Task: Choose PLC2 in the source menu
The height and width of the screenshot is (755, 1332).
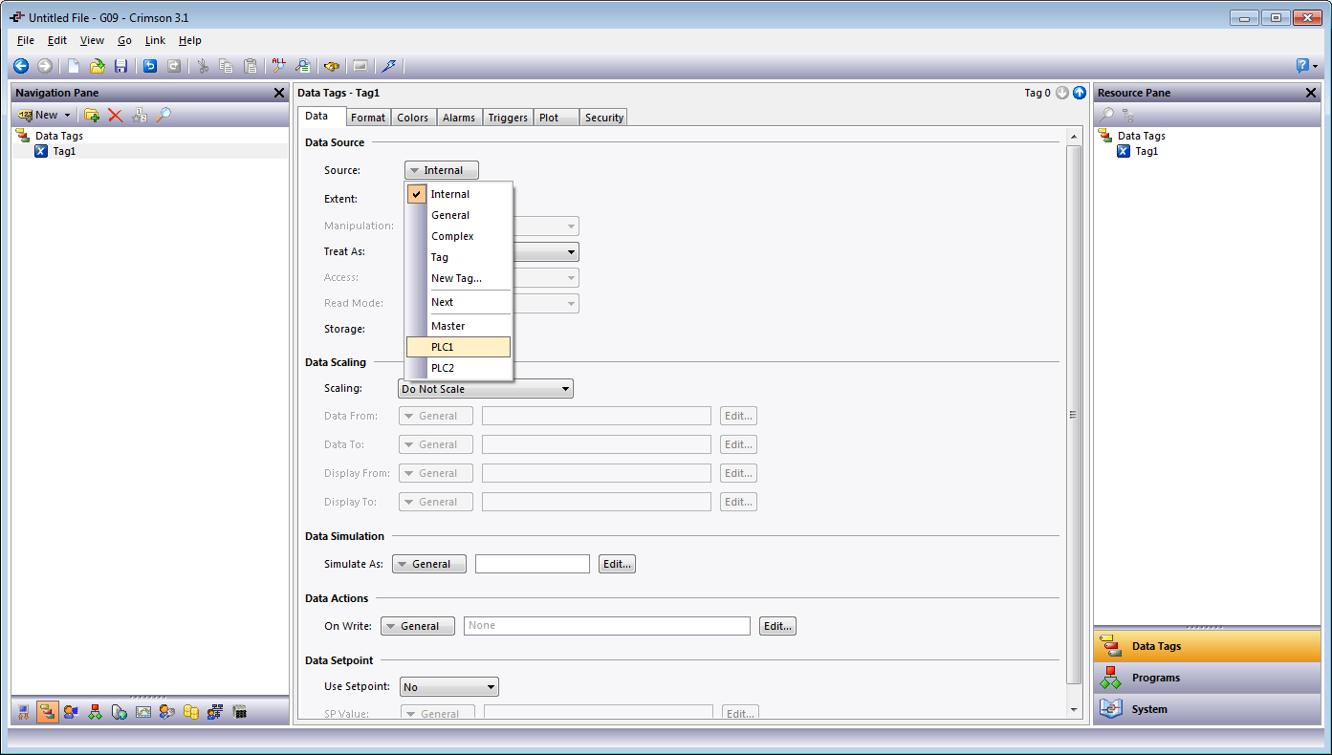Action: 459,368
